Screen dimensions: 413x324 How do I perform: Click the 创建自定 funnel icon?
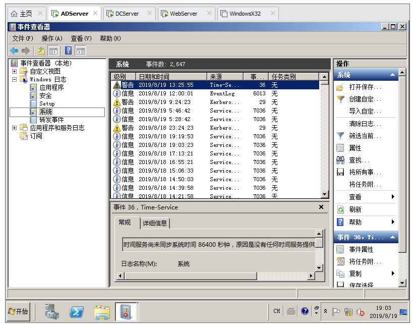click(340, 99)
